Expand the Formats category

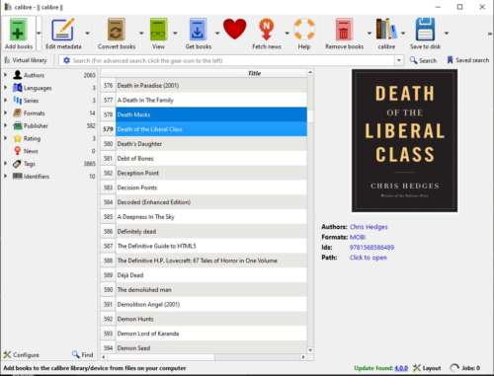tap(5, 113)
